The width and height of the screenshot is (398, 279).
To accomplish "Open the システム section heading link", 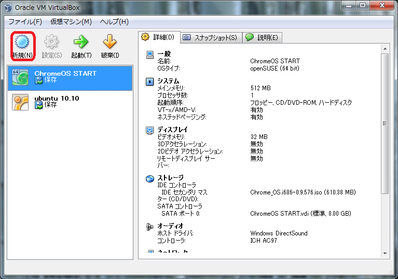I will click(x=168, y=81).
